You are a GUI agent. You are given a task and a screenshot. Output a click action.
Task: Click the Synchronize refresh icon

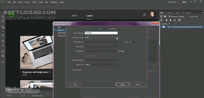(174, 20)
